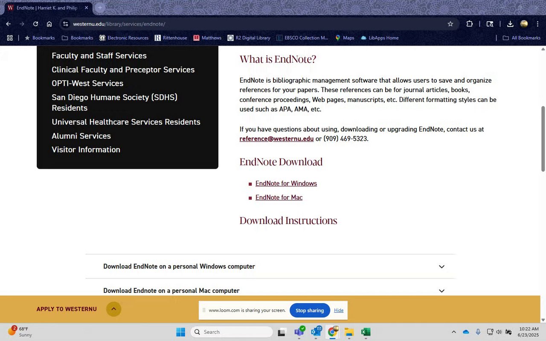Hide the Loom screen sharing notice
The image size is (546, 341).
[339, 310]
